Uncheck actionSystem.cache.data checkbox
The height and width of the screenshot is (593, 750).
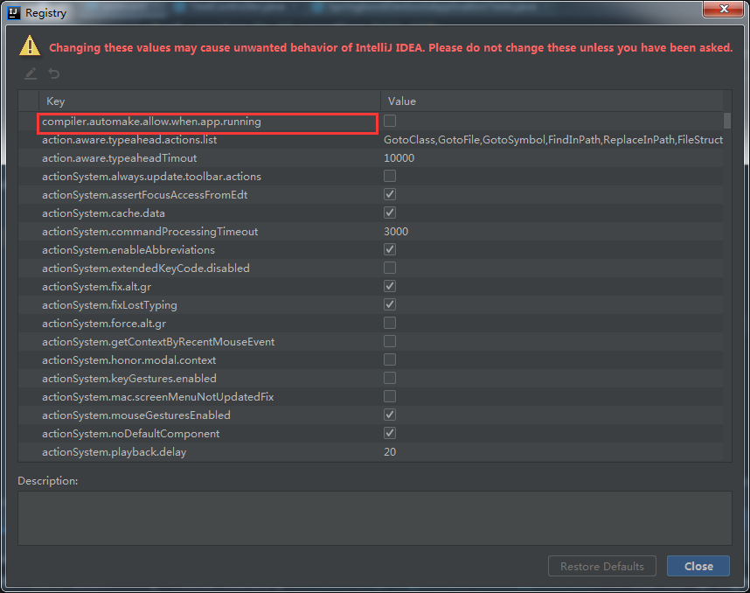(390, 213)
